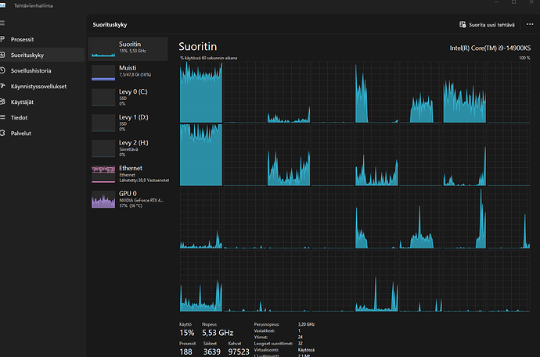Open the three-dot more options menu
540x357 pixels.
point(530,25)
